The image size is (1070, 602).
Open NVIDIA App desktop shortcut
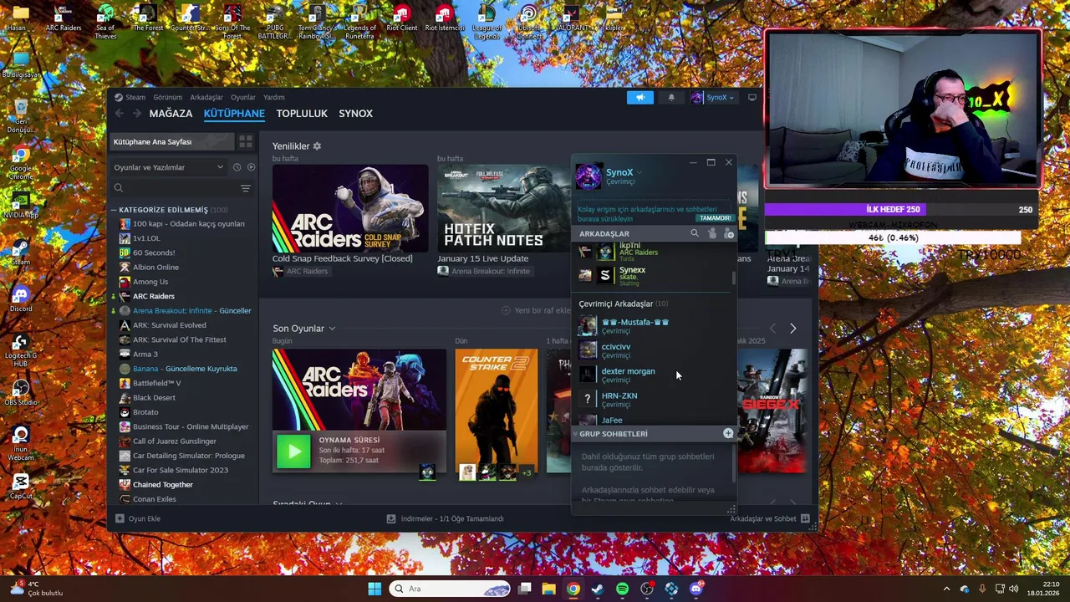(x=21, y=204)
